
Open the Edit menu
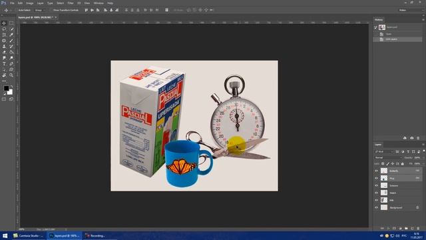pos(20,3)
